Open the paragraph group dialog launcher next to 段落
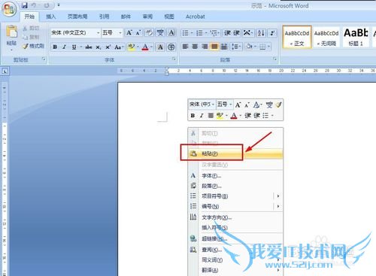This screenshot has height=276, width=376. (x=274, y=59)
